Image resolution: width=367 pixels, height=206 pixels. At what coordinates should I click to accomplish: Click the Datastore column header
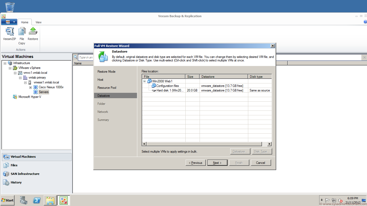pos(224,77)
